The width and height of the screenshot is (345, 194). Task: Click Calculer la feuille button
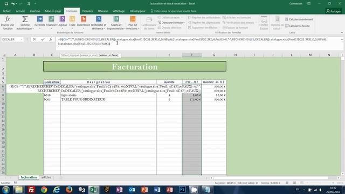coord(297,26)
